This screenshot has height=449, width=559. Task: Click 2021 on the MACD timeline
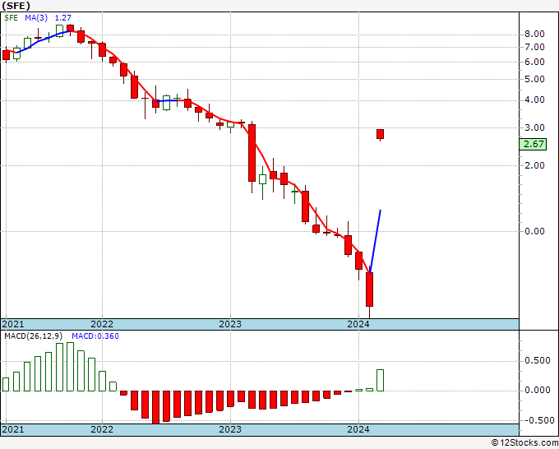pos(13,429)
